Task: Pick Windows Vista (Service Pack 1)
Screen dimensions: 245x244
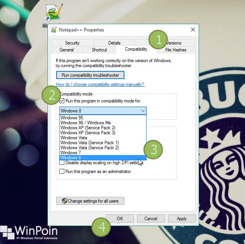Action: (103, 143)
